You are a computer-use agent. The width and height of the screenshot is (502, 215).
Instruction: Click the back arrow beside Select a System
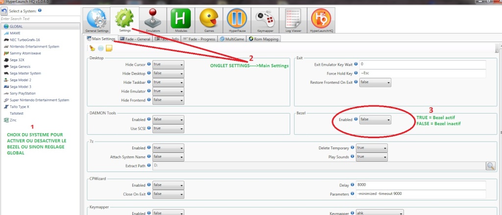click(4, 11)
